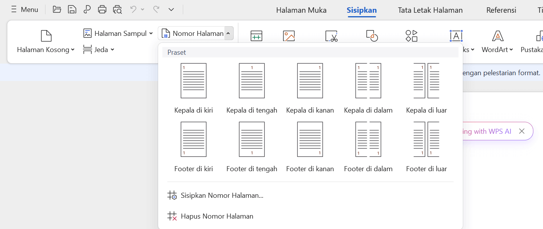
Task: Open print preview from the toolbar
Action: (117, 9)
